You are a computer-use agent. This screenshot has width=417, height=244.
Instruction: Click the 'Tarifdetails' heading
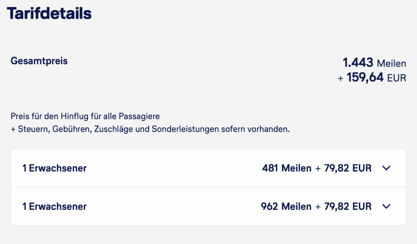(x=49, y=14)
